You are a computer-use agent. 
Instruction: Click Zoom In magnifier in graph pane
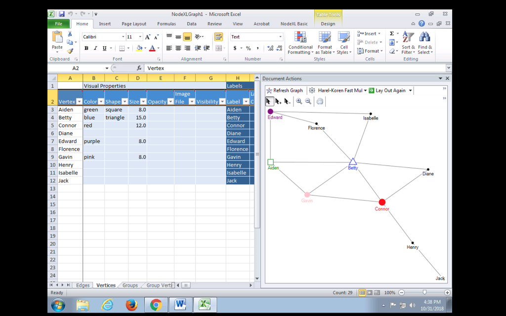(299, 101)
